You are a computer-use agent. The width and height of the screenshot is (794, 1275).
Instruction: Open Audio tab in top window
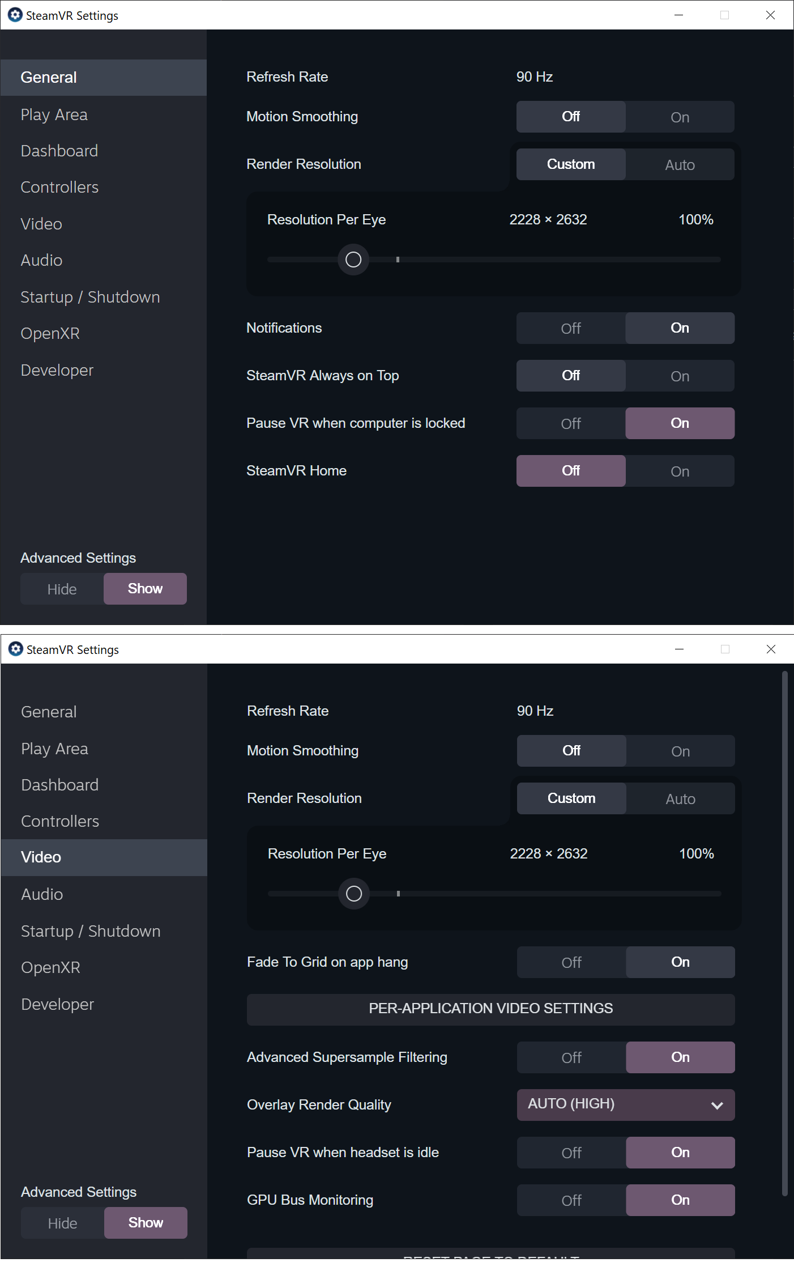(104, 260)
